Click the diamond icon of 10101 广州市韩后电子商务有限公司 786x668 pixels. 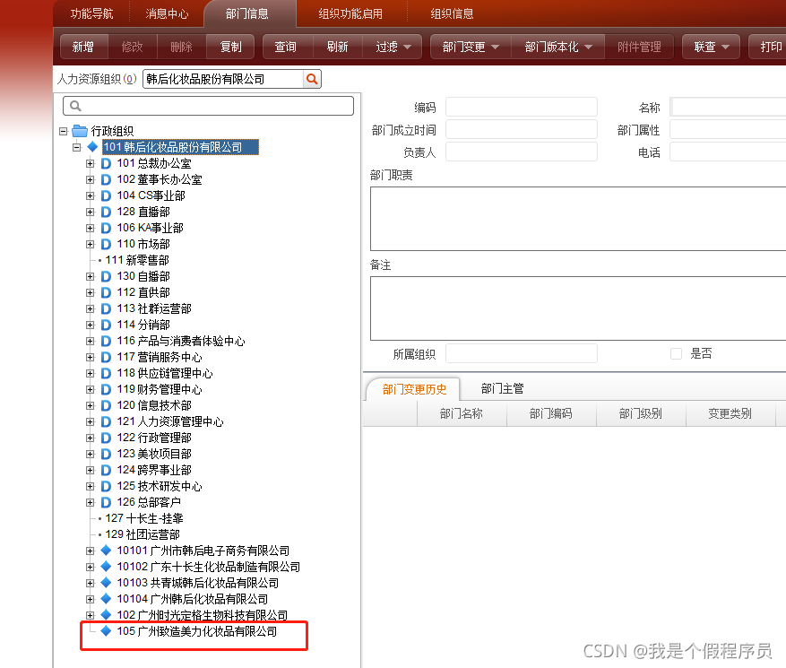coord(106,551)
